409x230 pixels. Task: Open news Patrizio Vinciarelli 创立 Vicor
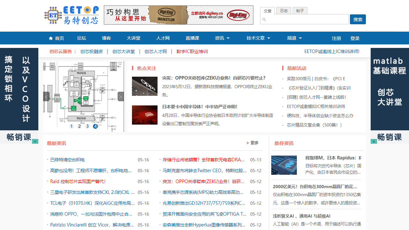(x=92, y=225)
